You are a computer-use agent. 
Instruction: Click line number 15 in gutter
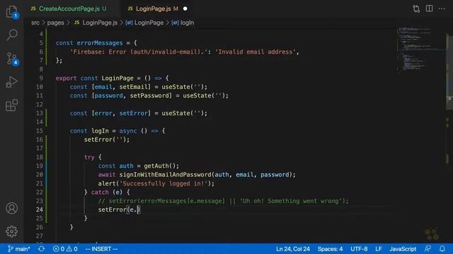(x=40, y=131)
